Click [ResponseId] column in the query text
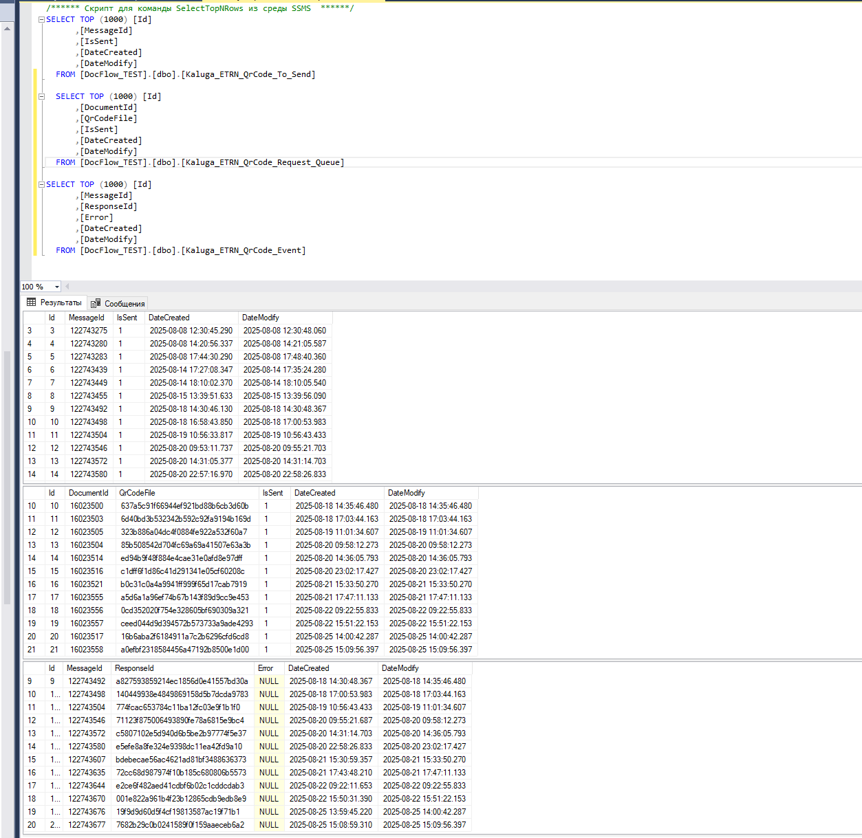862x838 pixels. pos(109,206)
